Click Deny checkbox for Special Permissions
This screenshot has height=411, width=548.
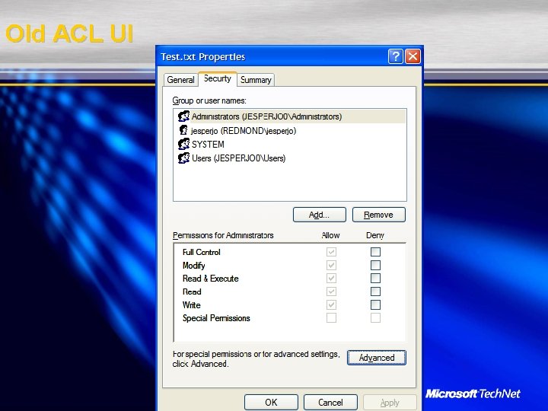coord(376,318)
